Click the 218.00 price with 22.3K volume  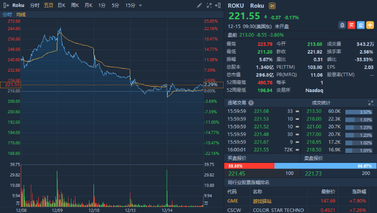click(x=314, y=119)
